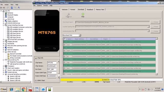The width and height of the screenshot is (164, 92).
Task: Uncheck the logo partition checkbox
Action: tap(65, 62)
